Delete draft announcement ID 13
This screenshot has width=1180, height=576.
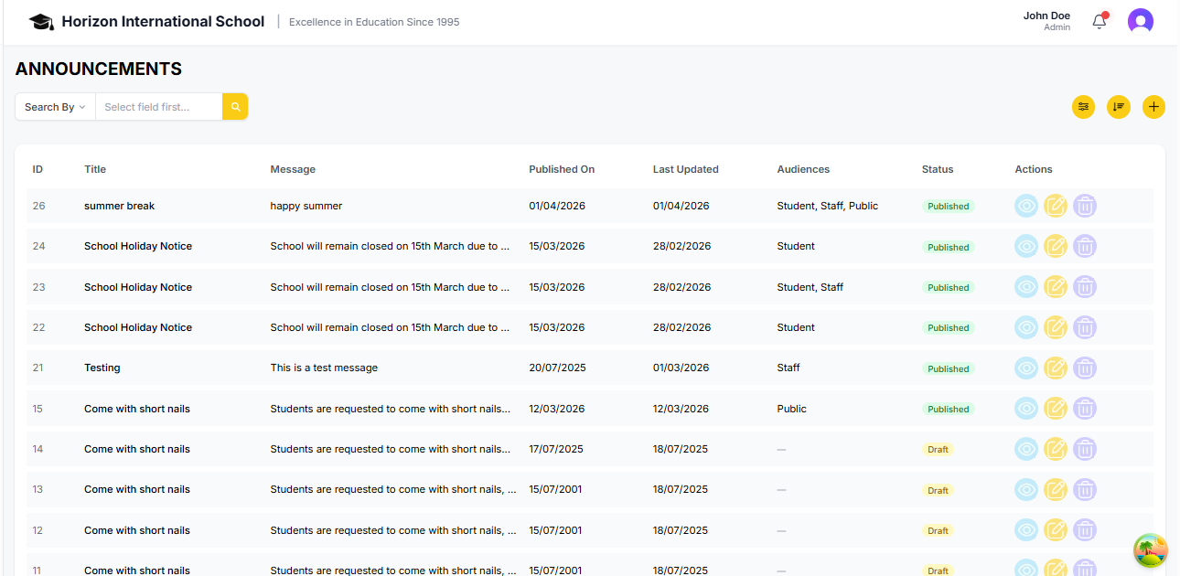[1085, 489]
